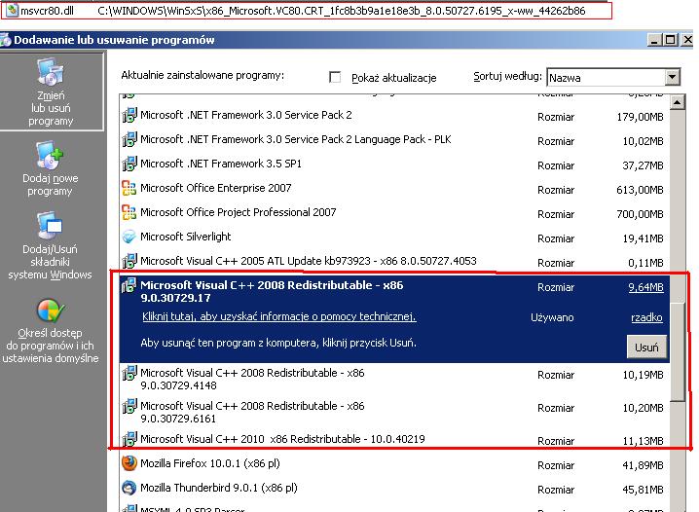Maximize the Dodawanie lub usuwanie programów window
Viewport: 699px width, 512px height.
coord(670,40)
